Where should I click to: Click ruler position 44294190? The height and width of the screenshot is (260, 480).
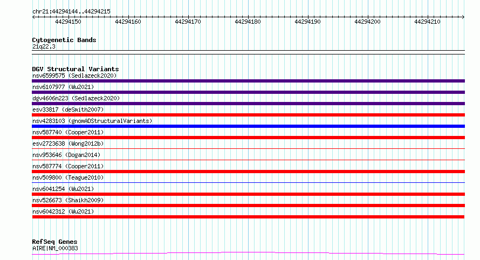307,22
